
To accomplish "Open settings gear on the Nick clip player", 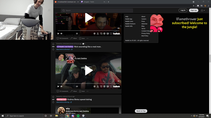I will pos(95,87).
